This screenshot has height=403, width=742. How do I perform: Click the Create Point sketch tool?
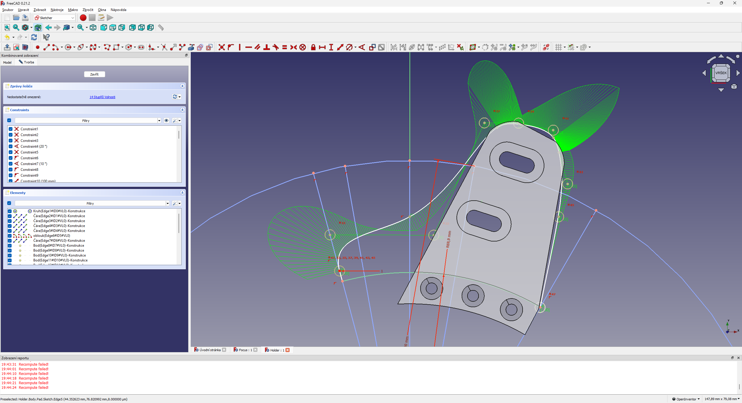coord(37,47)
